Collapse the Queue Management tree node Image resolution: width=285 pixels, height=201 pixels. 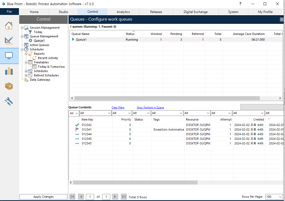[x=22, y=36]
